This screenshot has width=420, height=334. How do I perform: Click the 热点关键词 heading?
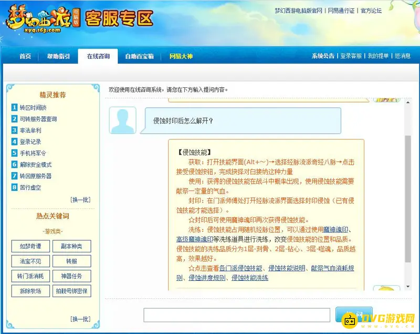click(x=53, y=216)
